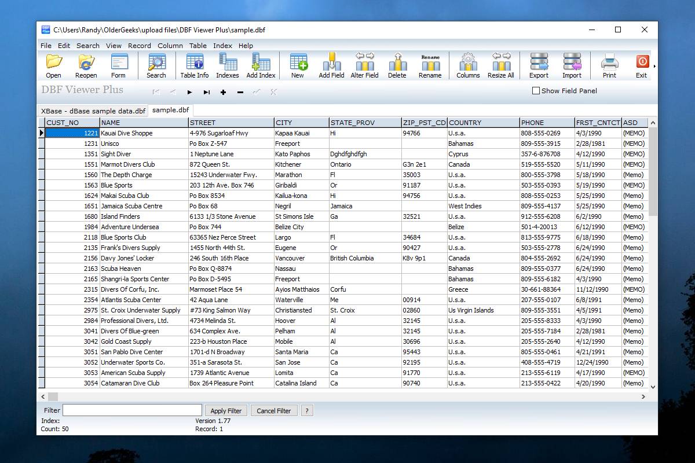This screenshot has height=463, width=695.
Task: Select the Marmot Divers Club cell
Action: [144, 164]
